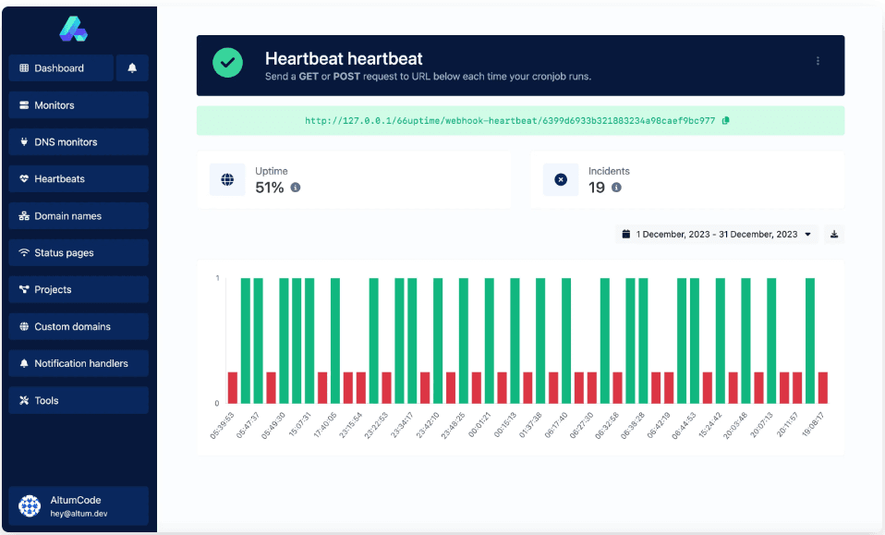Image resolution: width=885 pixels, height=535 pixels.
Task: Open the Tools menu item
Action: click(78, 401)
